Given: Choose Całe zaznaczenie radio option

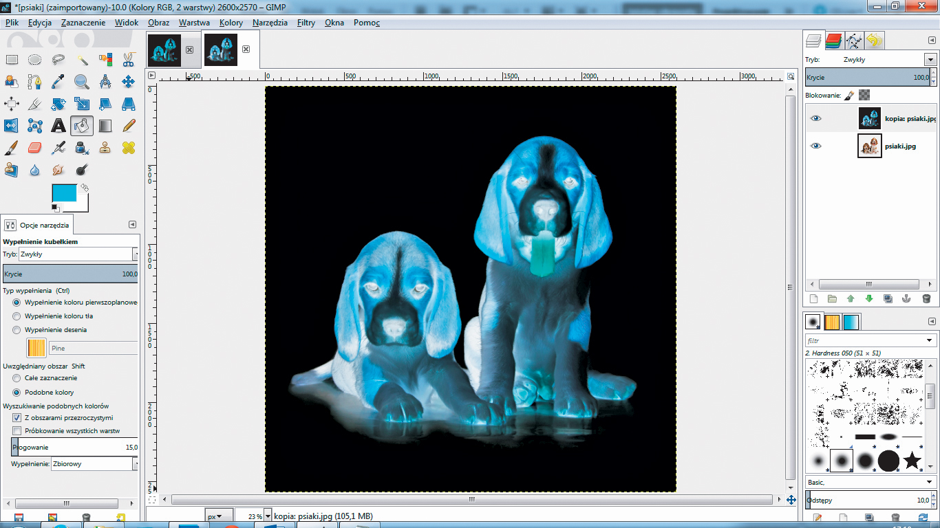Looking at the screenshot, I should (x=17, y=378).
